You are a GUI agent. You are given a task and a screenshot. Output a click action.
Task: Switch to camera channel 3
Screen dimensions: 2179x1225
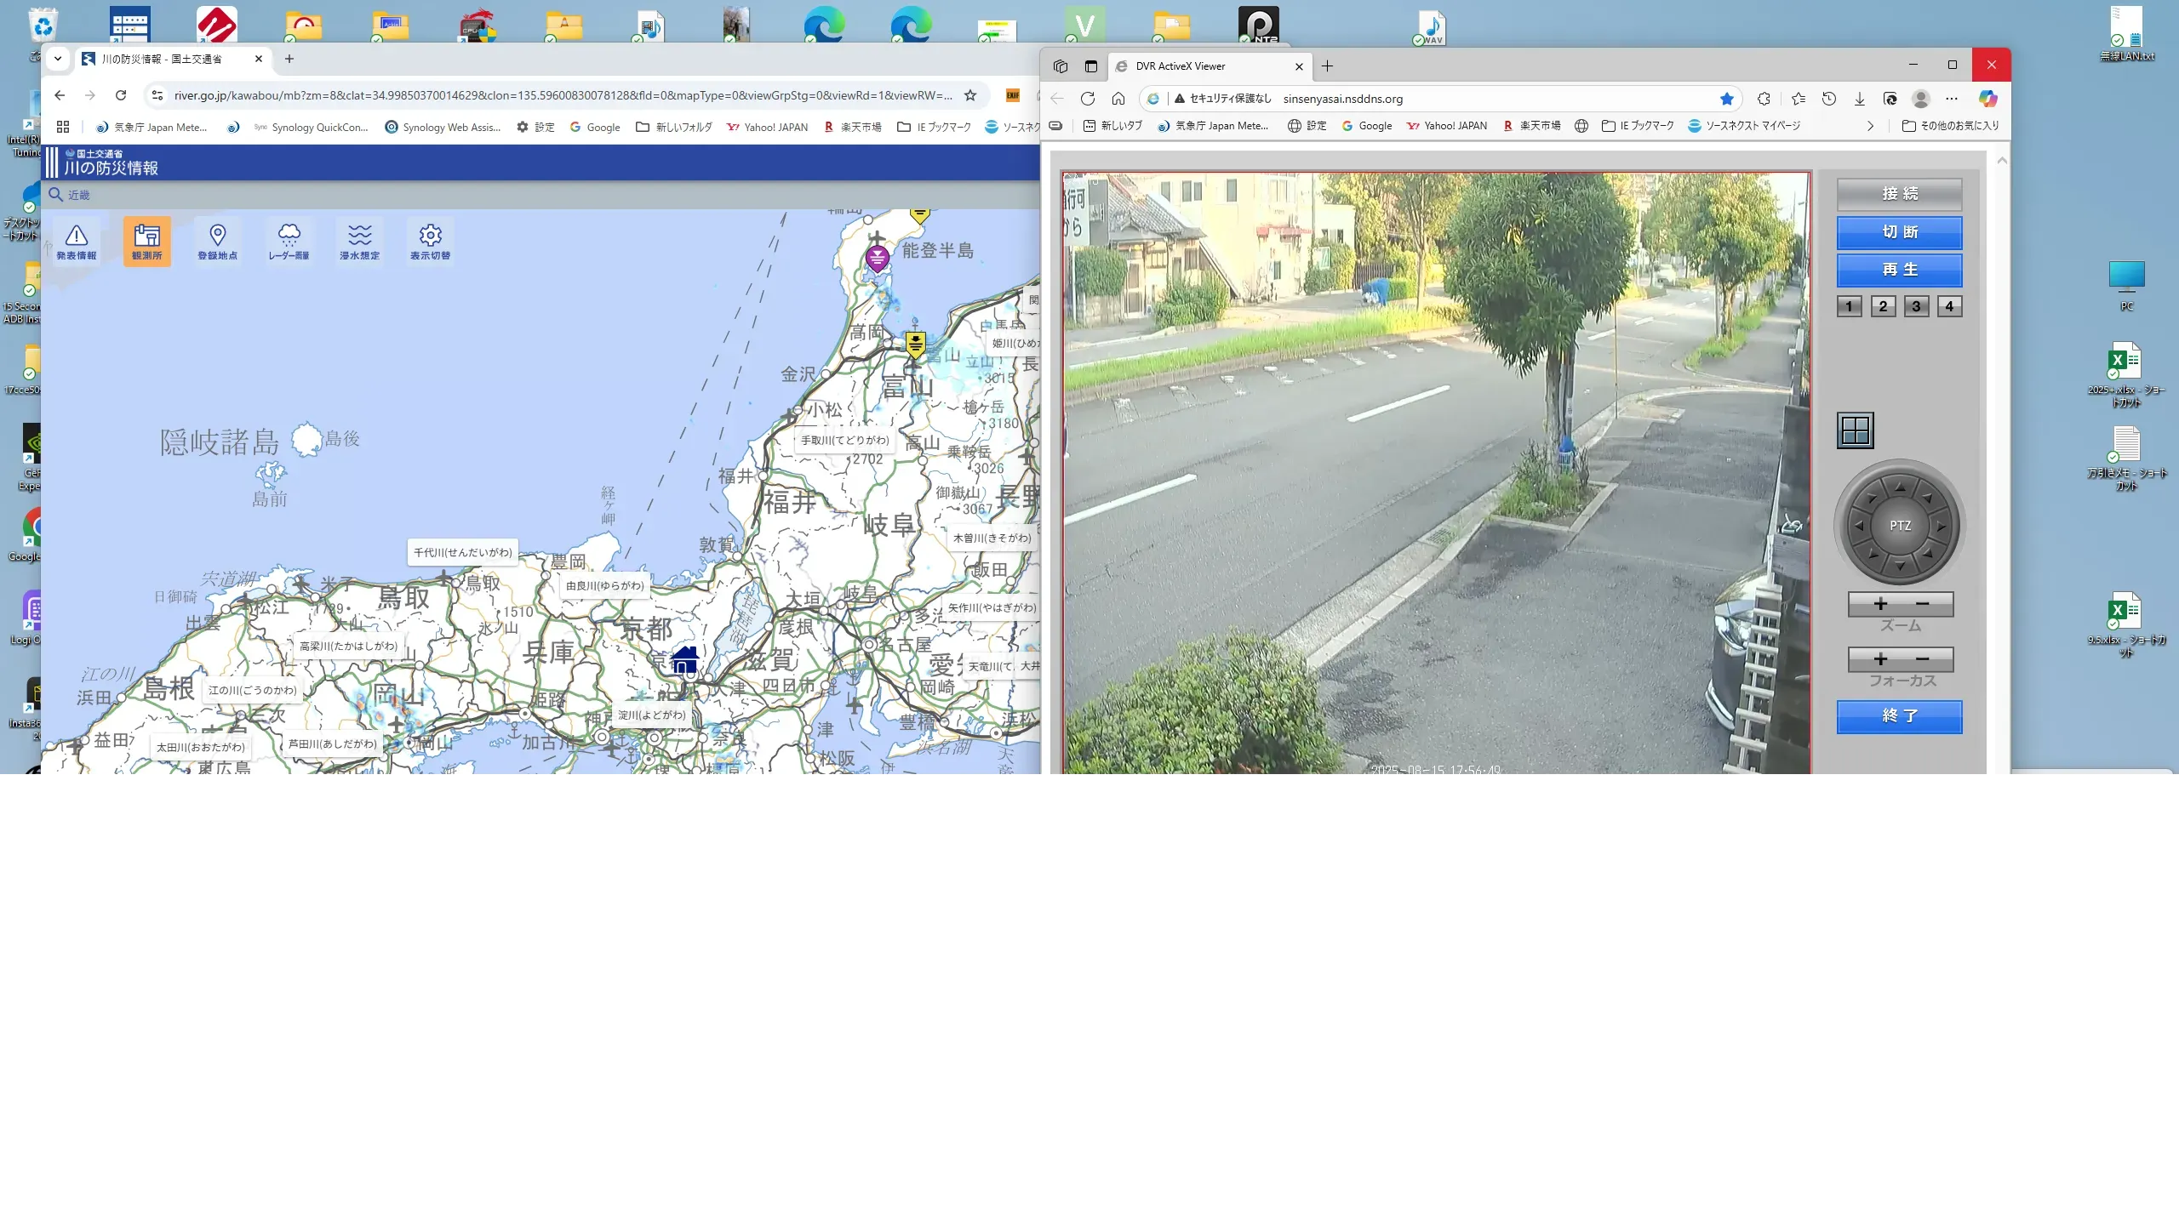1916,306
